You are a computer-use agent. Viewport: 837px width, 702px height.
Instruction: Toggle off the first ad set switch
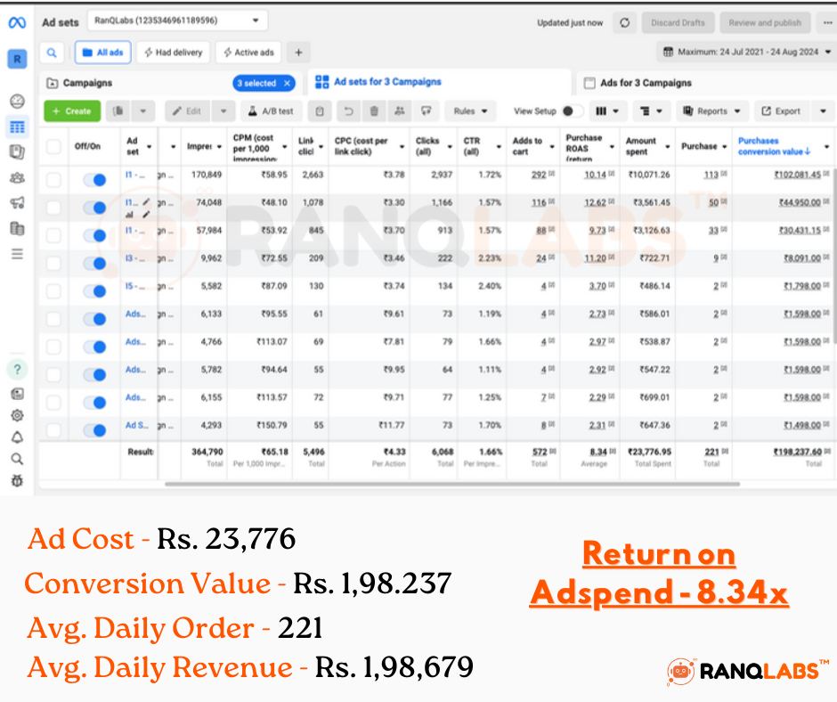tap(94, 180)
